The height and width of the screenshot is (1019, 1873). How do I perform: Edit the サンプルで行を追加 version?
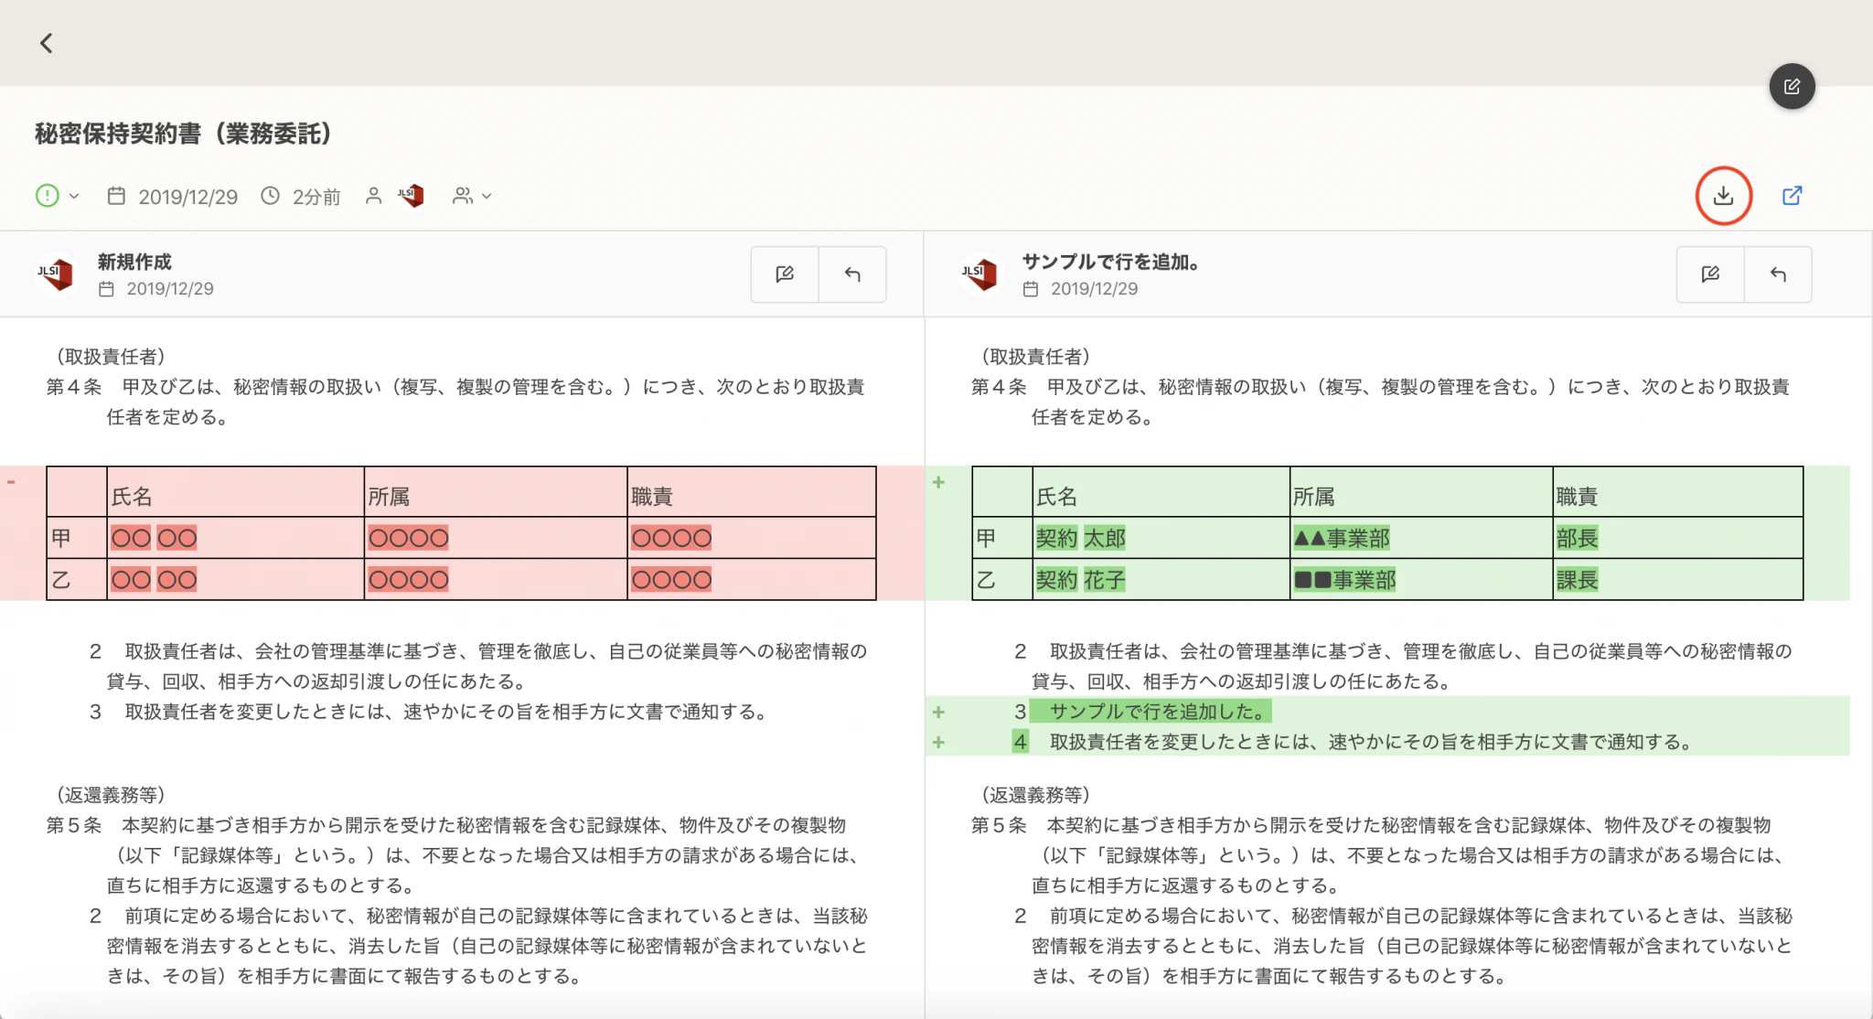point(1710,274)
